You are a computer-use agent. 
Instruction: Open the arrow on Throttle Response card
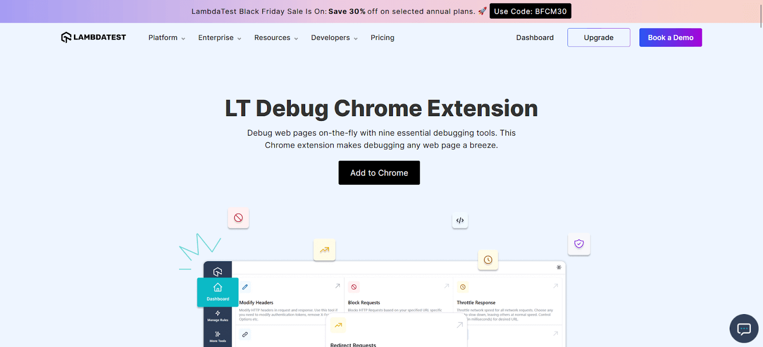point(556,286)
